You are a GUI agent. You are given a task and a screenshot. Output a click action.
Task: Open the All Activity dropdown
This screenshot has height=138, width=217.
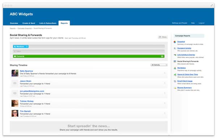[159, 65]
